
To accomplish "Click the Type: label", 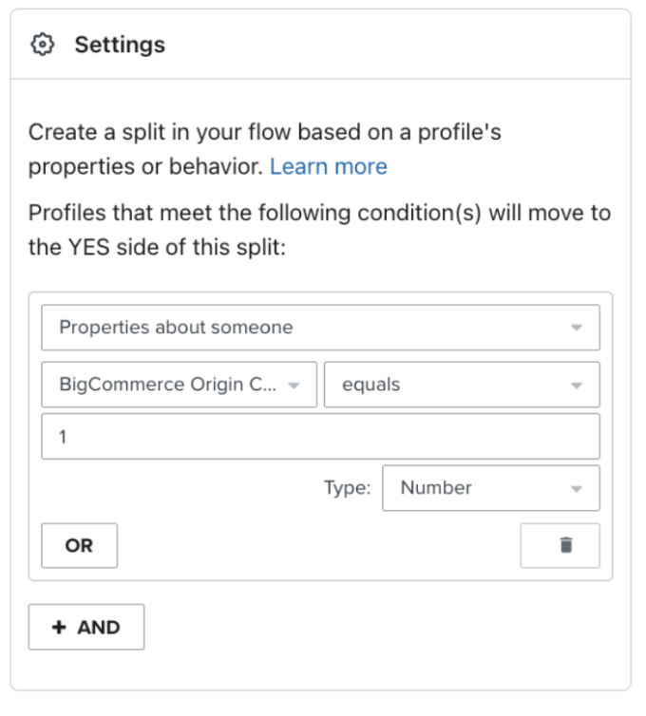I will (x=345, y=488).
